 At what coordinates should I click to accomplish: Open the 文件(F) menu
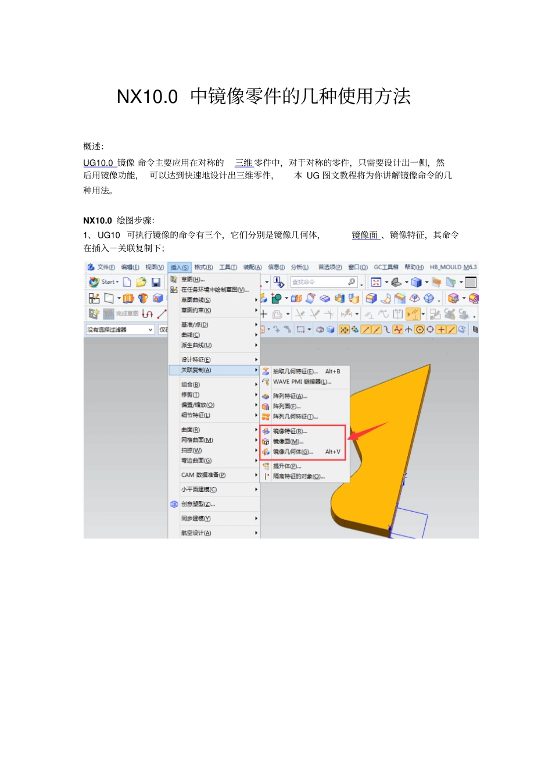point(105,267)
